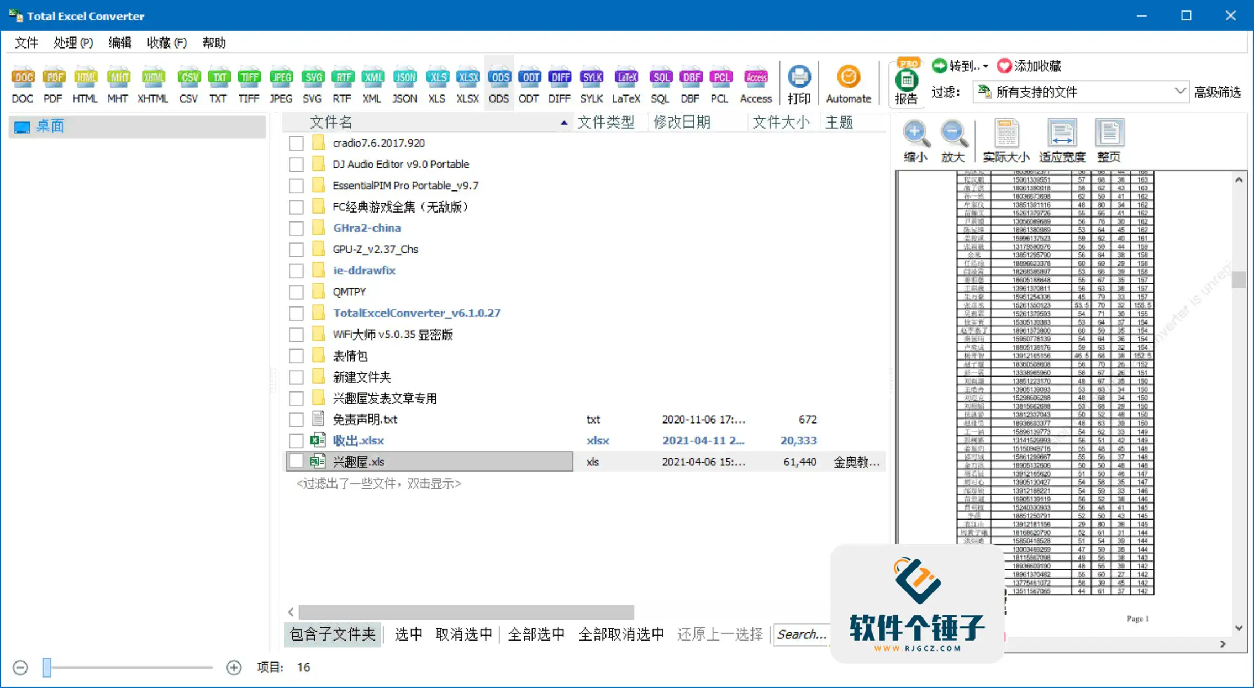Screen dimensions: 1254x688
Task: Launch the Automate tool
Action: pos(849,84)
